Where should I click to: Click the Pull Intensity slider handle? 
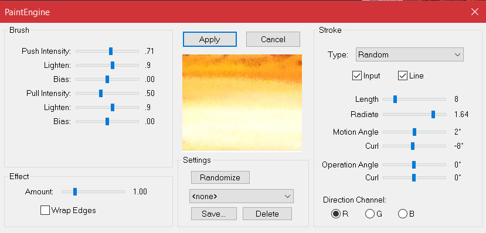[x=101, y=93]
